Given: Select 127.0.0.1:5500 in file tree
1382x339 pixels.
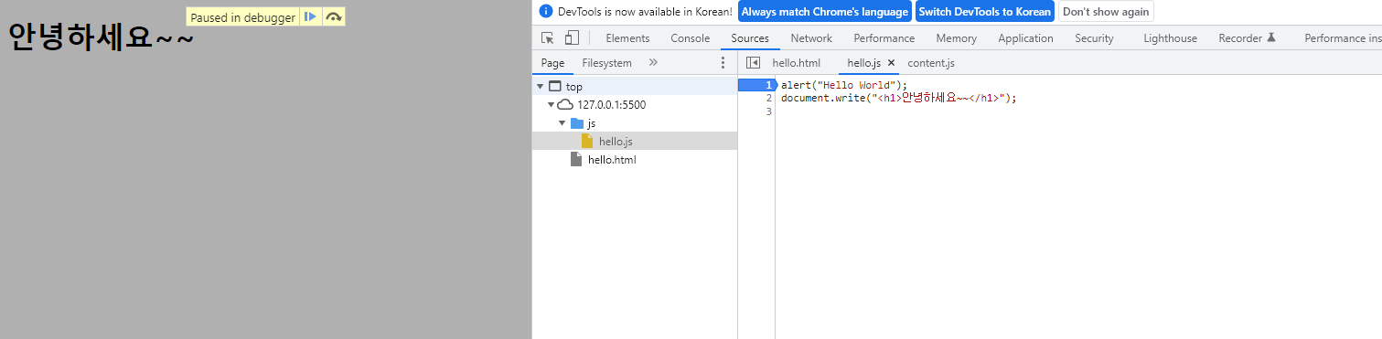Looking at the screenshot, I should (635, 105).
